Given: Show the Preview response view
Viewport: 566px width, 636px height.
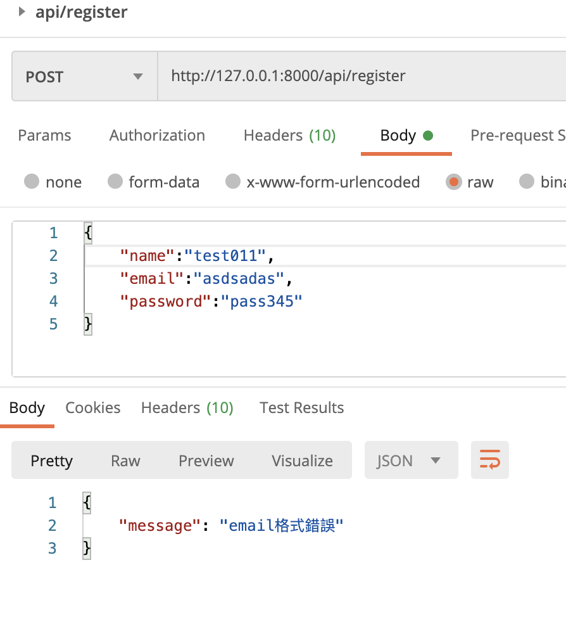Looking at the screenshot, I should 206,461.
